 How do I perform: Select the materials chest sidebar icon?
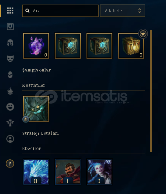click(x=10, y=27)
